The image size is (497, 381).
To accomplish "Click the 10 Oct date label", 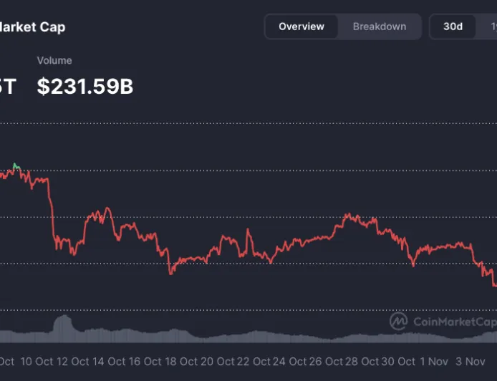I will [37, 362].
